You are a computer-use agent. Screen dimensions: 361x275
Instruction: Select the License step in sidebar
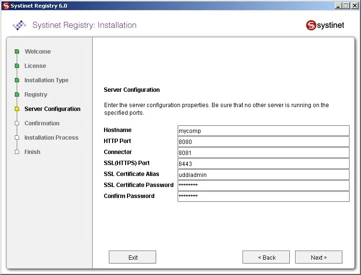click(x=35, y=66)
